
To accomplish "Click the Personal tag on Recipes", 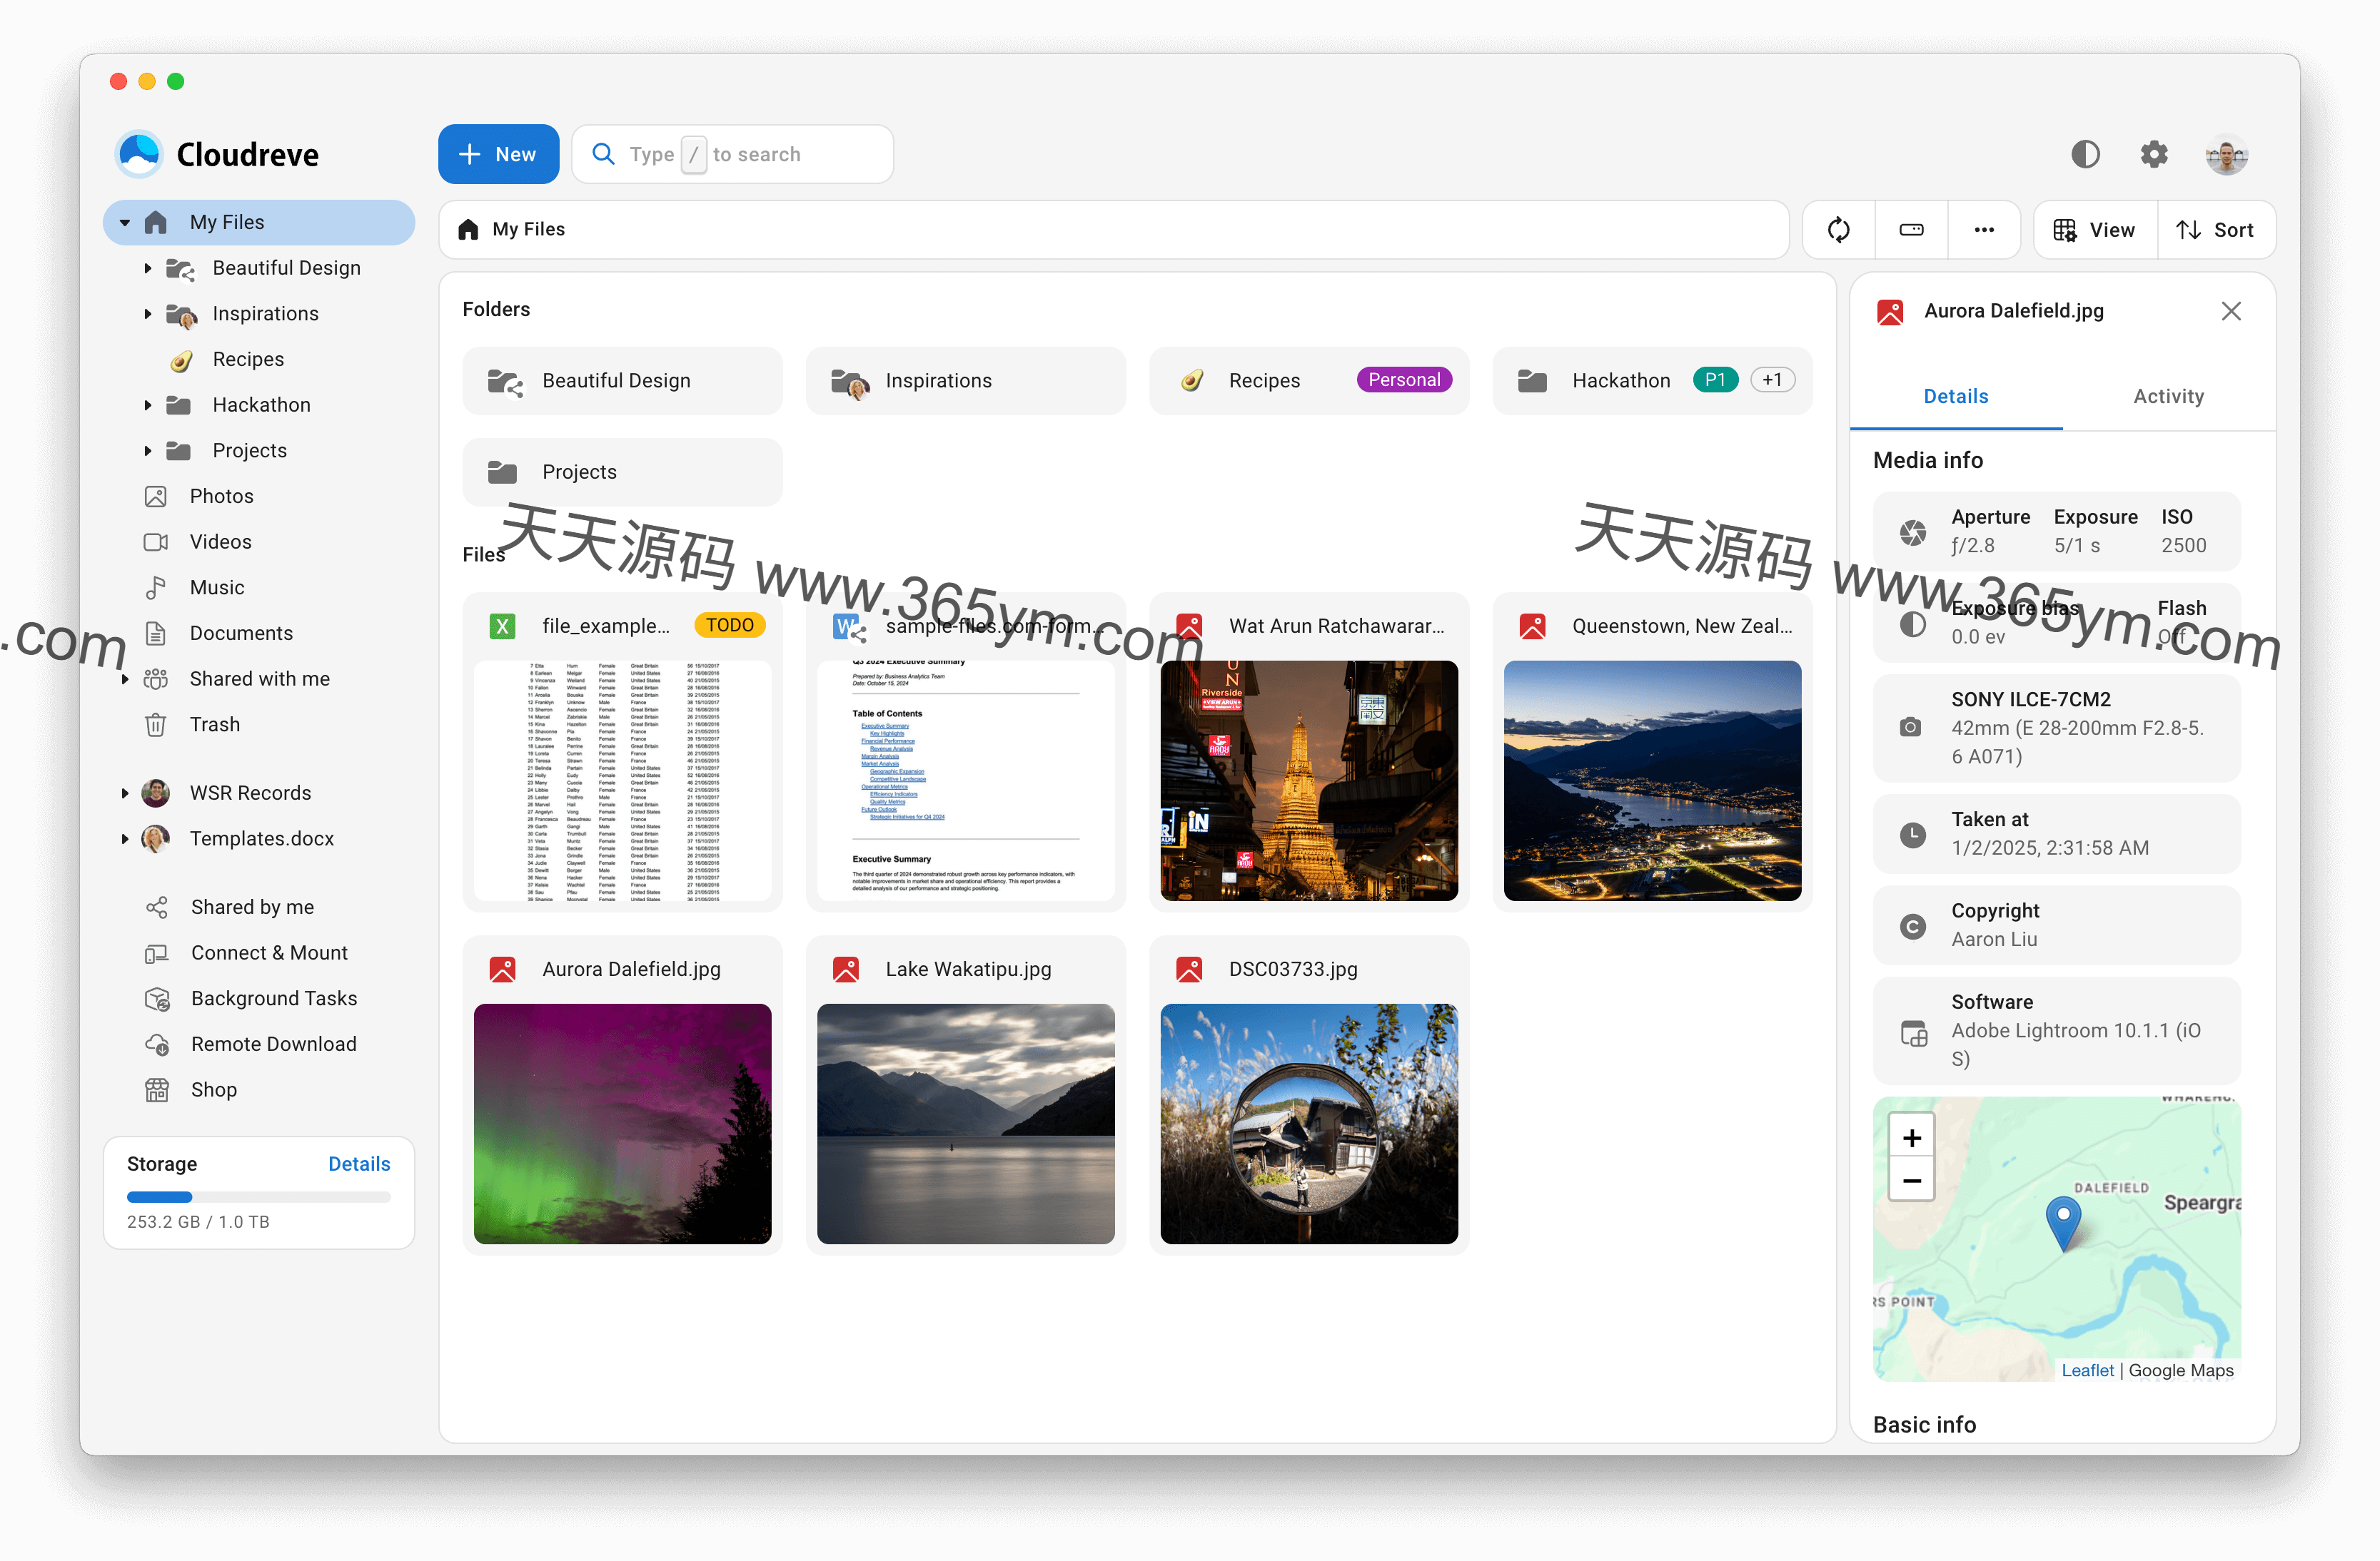I will pos(1404,380).
